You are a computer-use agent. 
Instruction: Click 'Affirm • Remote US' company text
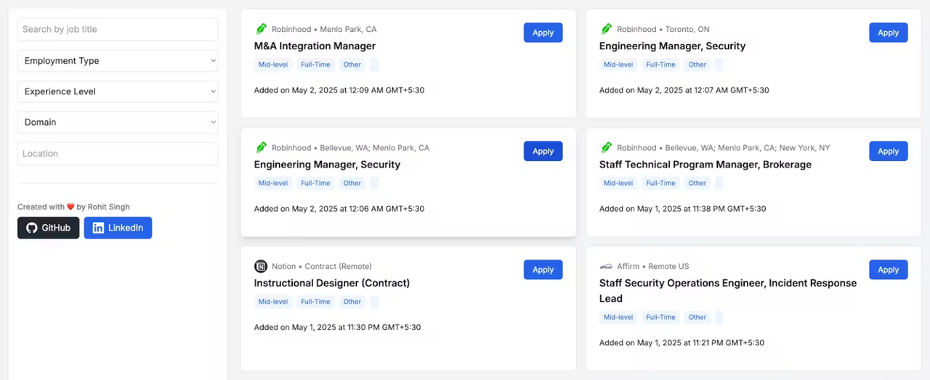653,266
